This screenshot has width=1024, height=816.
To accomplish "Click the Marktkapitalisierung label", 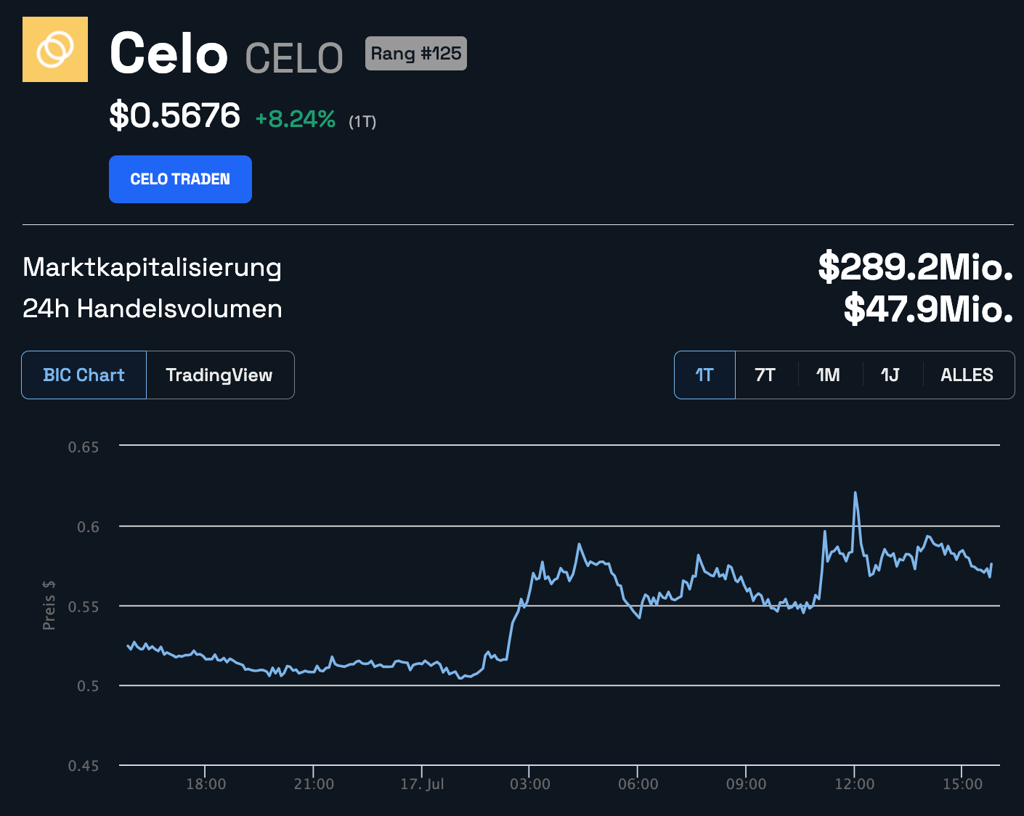I will tap(153, 267).
